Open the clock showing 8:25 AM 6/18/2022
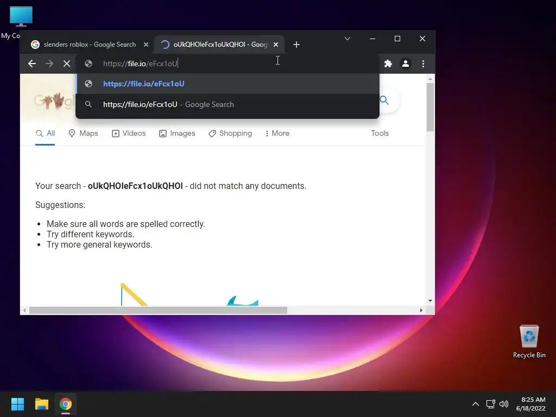 click(x=531, y=404)
